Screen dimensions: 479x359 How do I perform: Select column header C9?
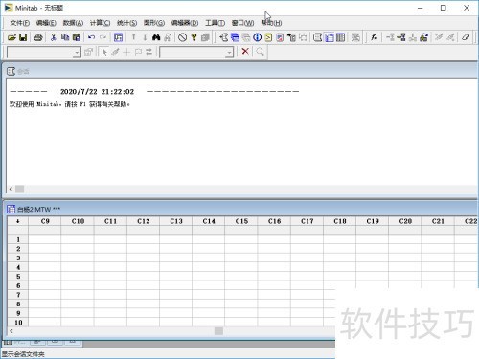[x=45, y=221]
